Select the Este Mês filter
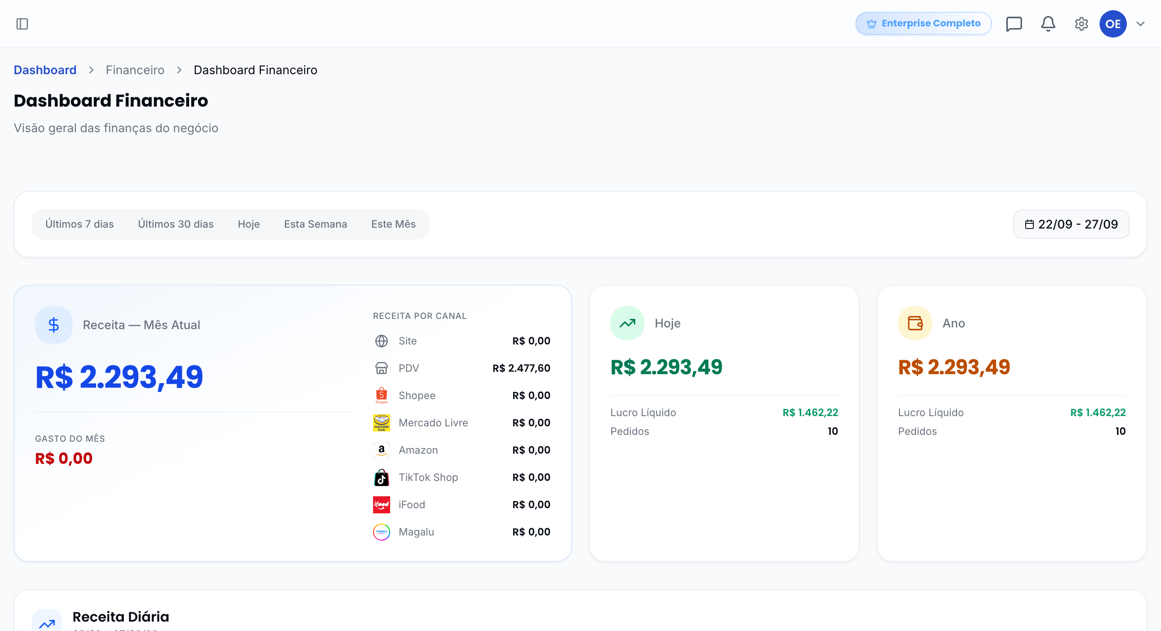The height and width of the screenshot is (631, 1161). pyautogui.click(x=394, y=224)
